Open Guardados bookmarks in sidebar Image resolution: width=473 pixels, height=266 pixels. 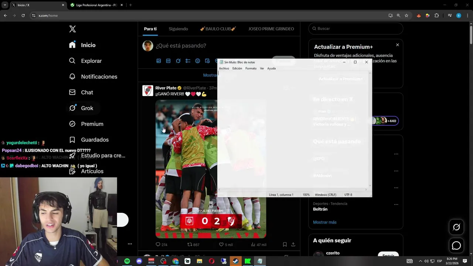(x=89, y=140)
